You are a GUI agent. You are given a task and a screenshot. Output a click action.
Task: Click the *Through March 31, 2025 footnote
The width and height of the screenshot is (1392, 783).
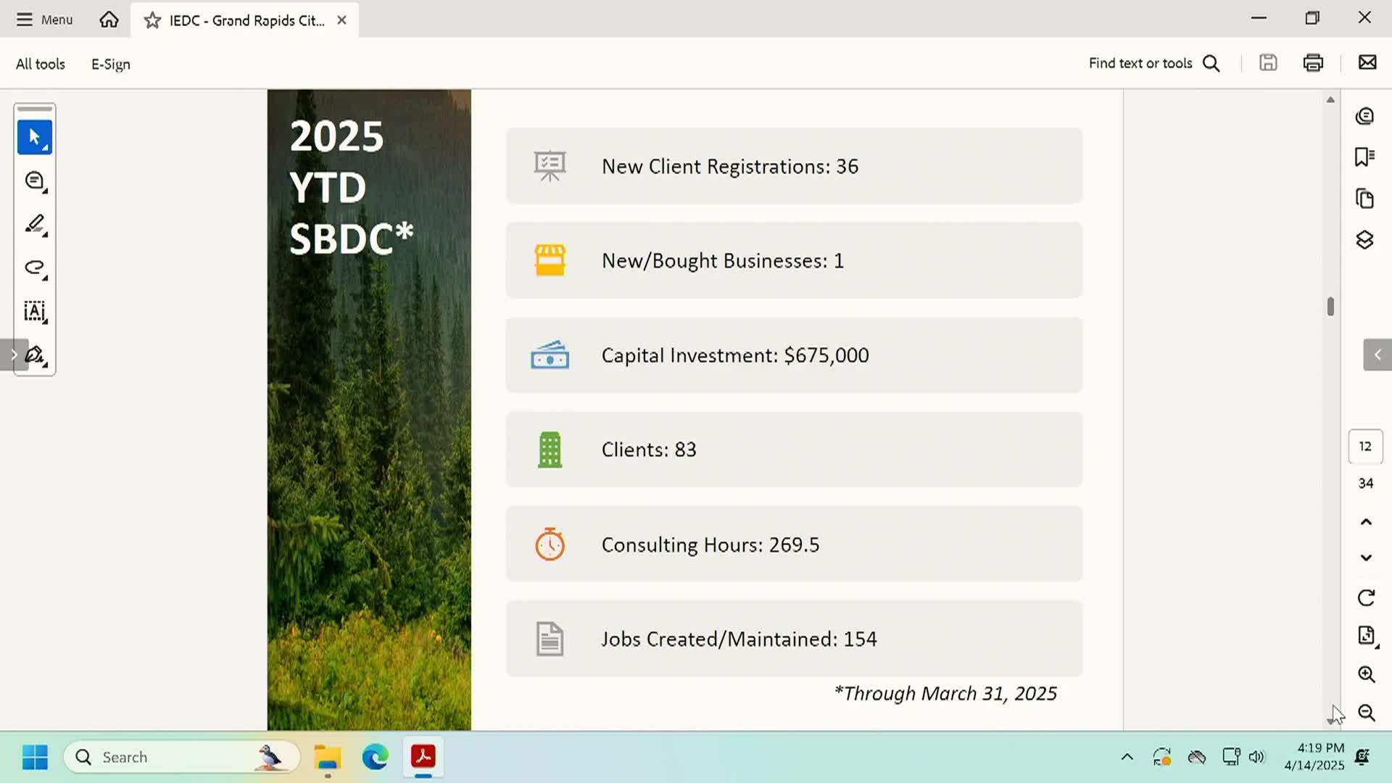(x=945, y=694)
